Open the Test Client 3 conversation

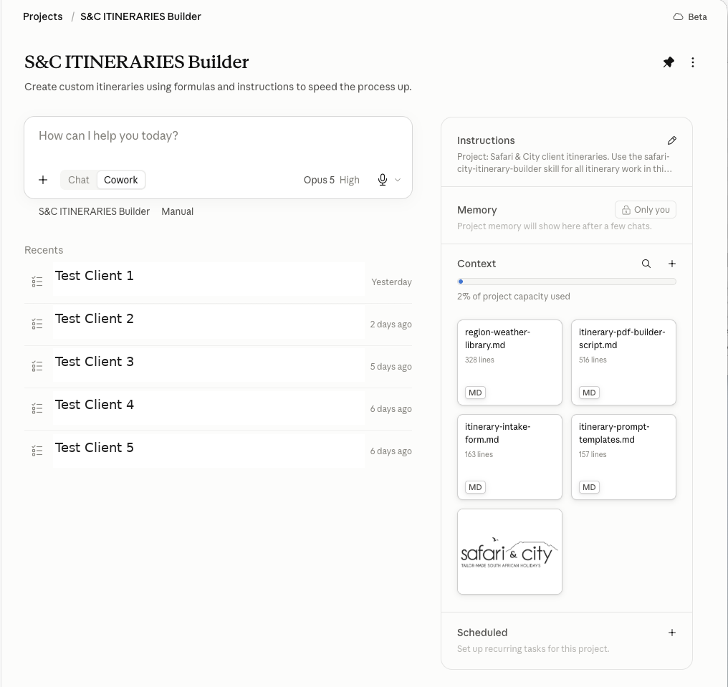(x=219, y=366)
